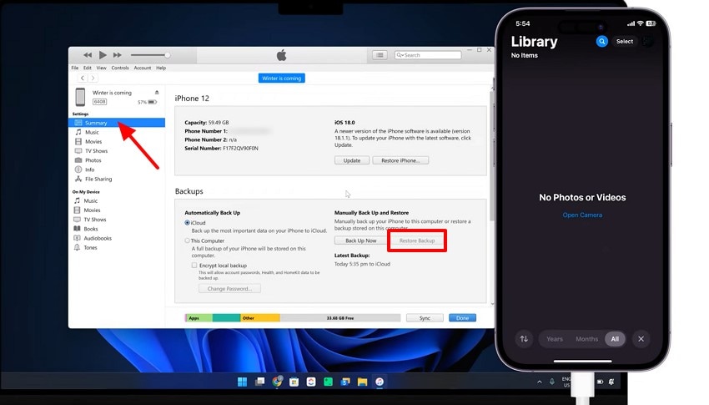709x405 pixels.
Task: Select the This Computer radio button
Action: click(x=187, y=240)
